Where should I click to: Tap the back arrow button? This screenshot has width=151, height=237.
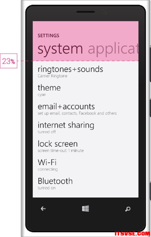43,209
